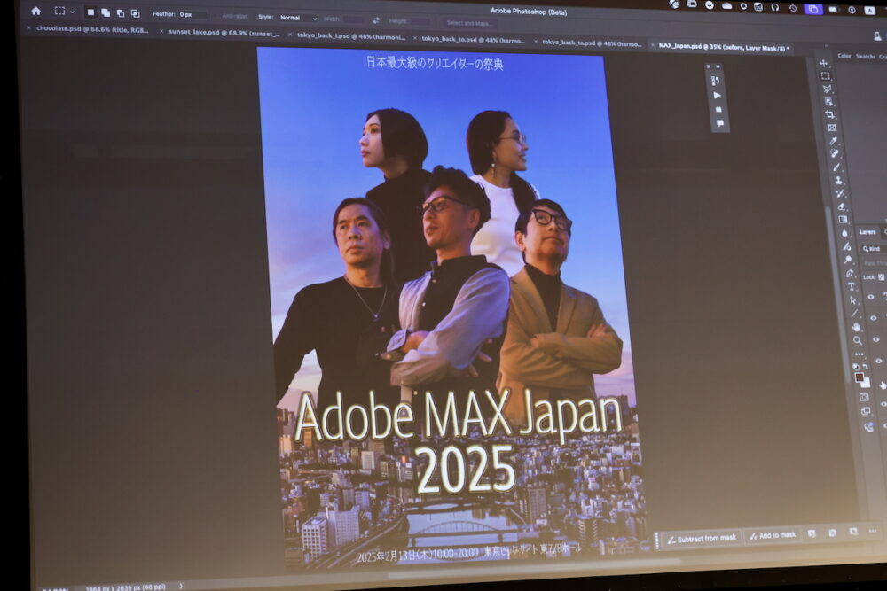
Task: Open the Kind filter dropdown in Layers
Action: click(874, 249)
